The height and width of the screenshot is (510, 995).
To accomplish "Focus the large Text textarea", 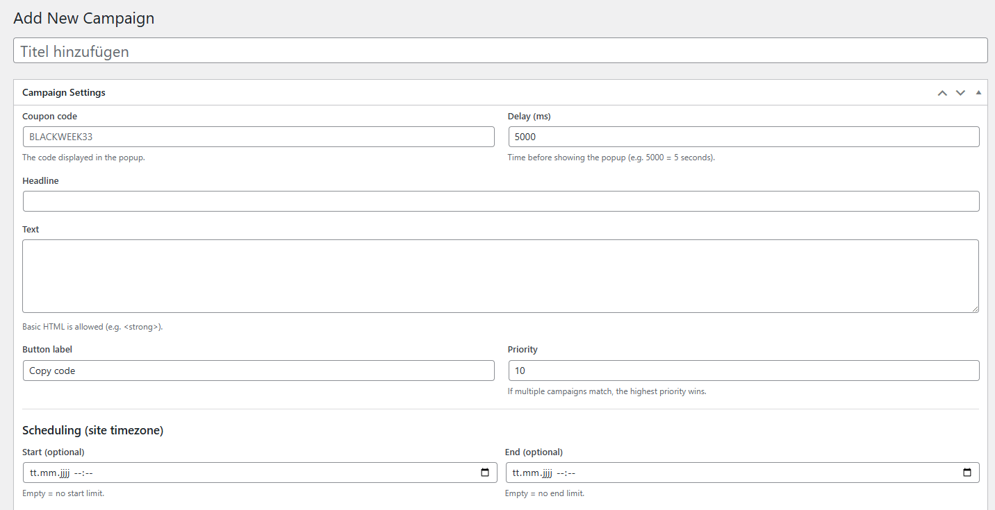I will [x=500, y=275].
